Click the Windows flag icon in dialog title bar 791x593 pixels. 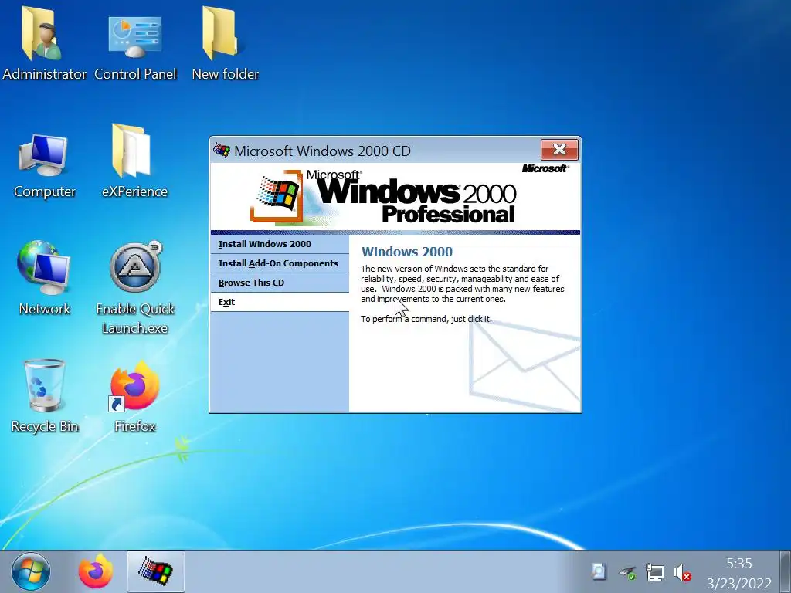(x=222, y=151)
